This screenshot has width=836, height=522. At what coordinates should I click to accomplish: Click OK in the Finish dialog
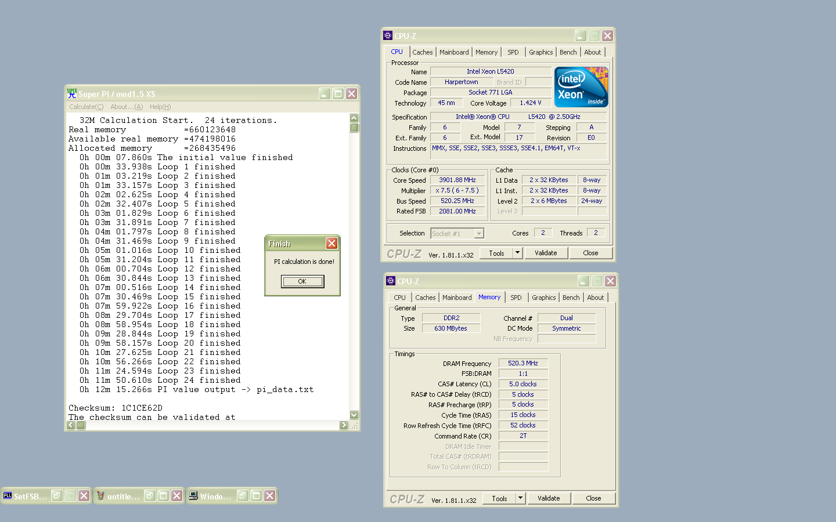point(302,281)
